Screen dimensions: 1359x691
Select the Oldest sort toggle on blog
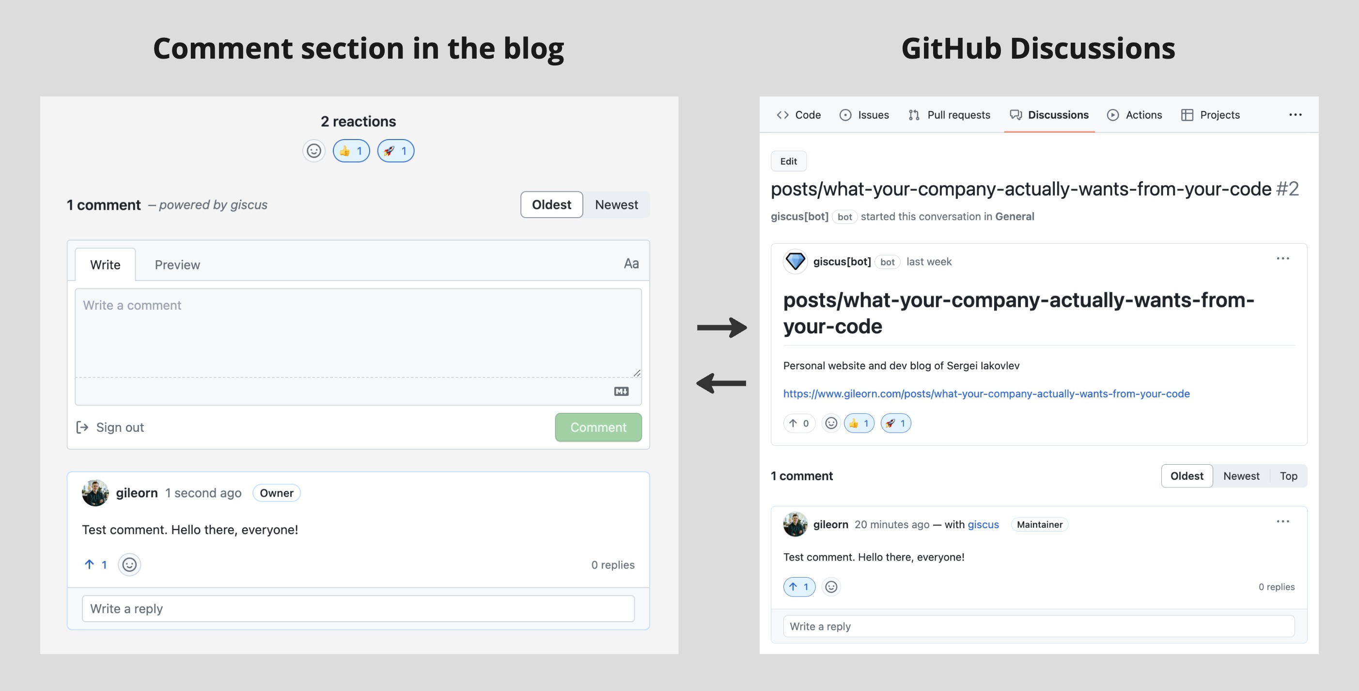pos(551,204)
